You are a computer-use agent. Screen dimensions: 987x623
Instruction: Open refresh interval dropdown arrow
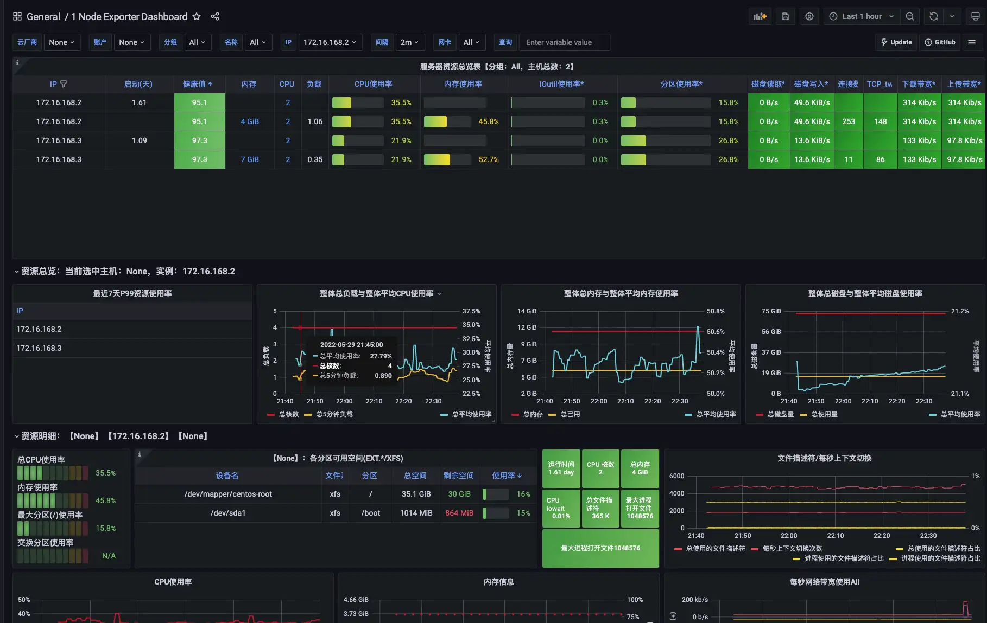[x=952, y=16]
